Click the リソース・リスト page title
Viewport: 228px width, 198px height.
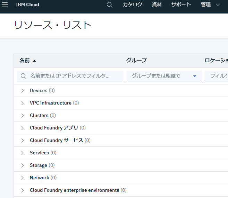53,25
